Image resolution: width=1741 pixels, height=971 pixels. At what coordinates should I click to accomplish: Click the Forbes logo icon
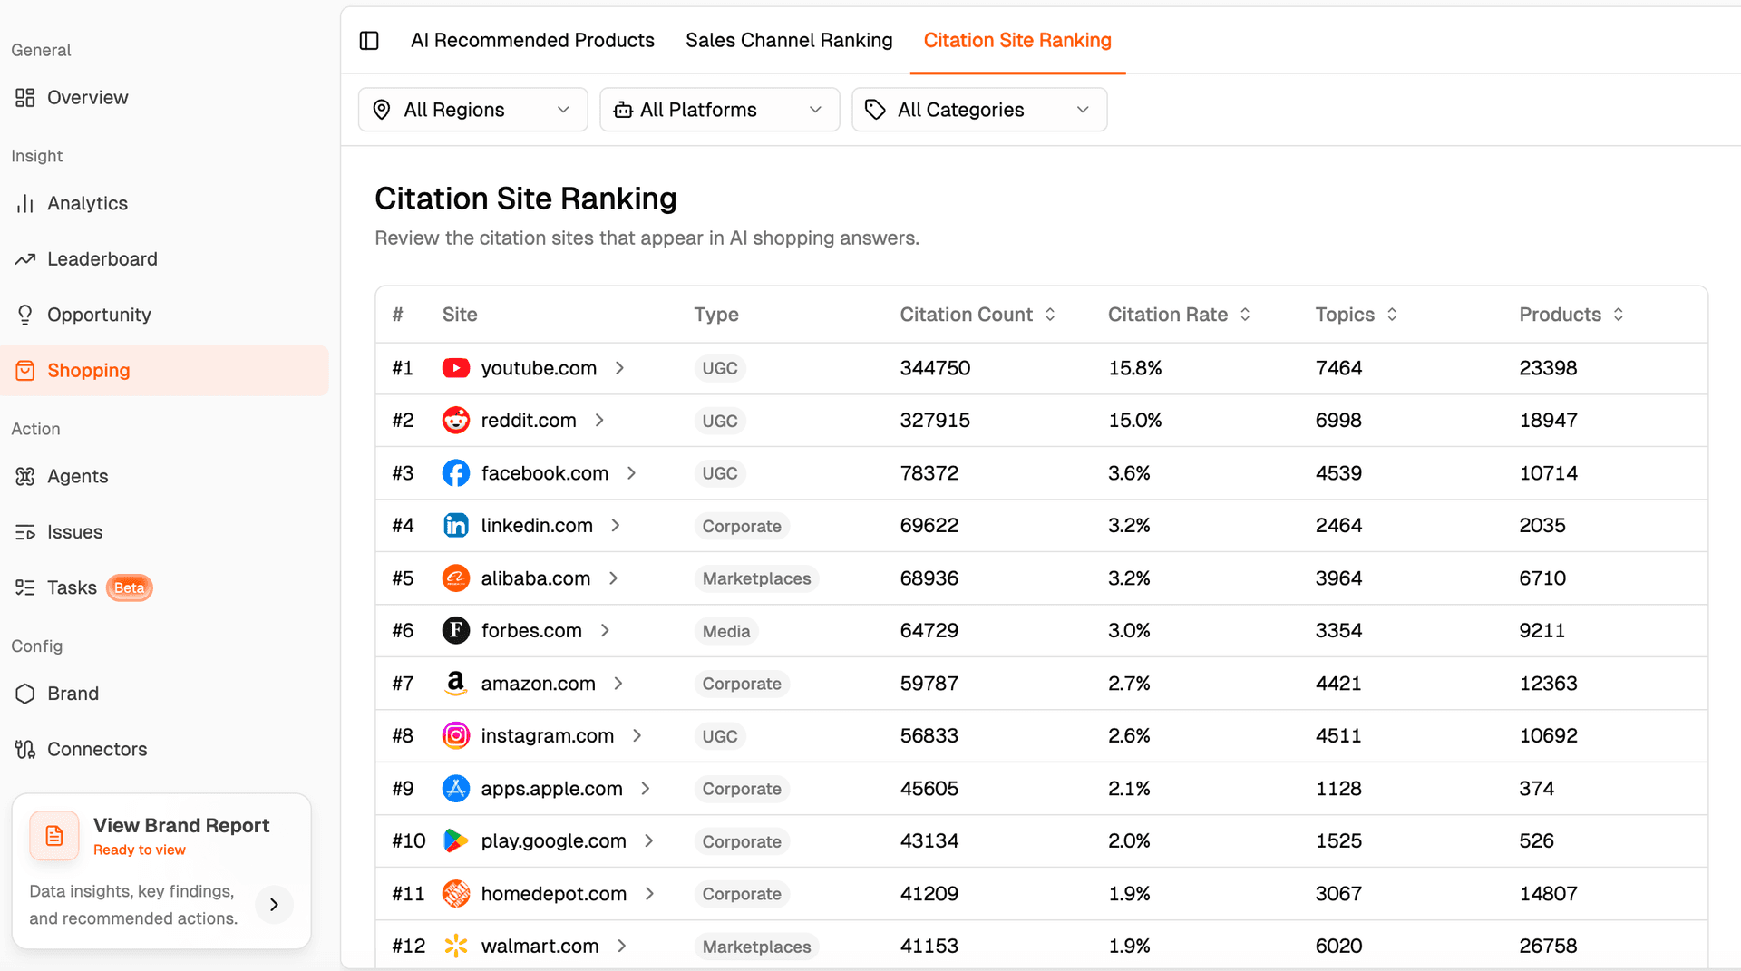(455, 631)
